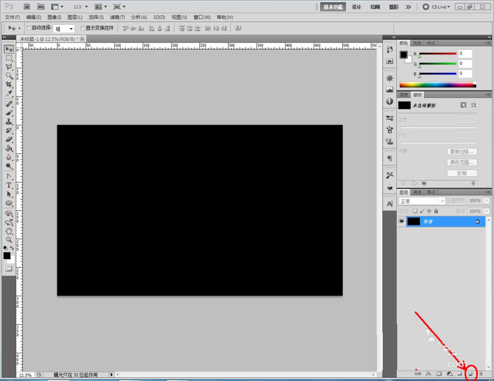Image resolution: width=494 pixels, height=381 pixels.
Task: Select the Crop tool
Action: pyautogui.click(x=9, y=84)
